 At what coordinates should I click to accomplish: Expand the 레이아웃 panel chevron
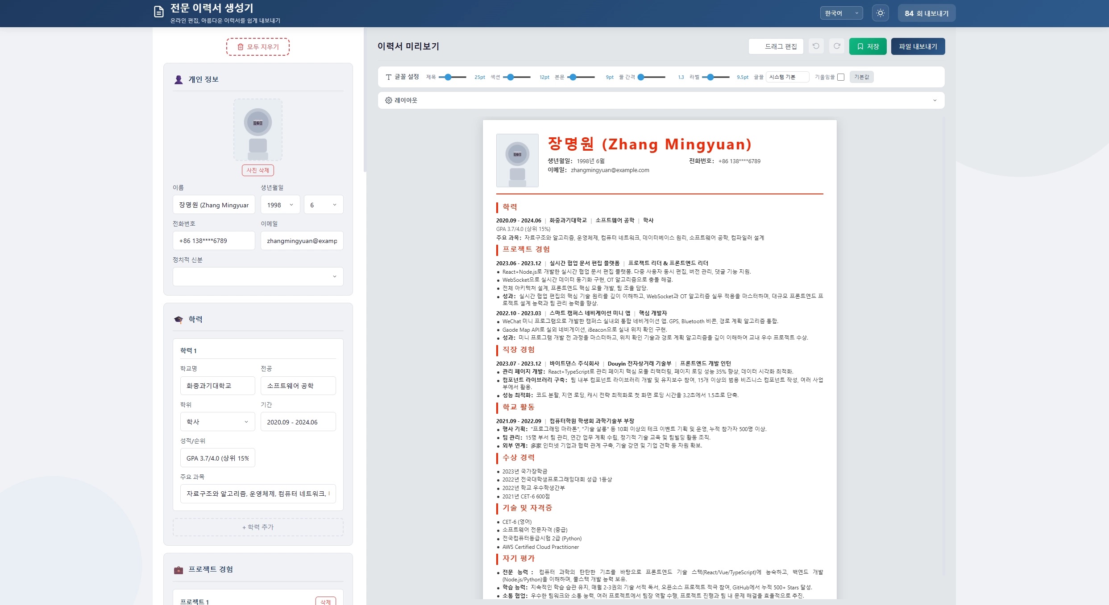[x=935, y=100]
